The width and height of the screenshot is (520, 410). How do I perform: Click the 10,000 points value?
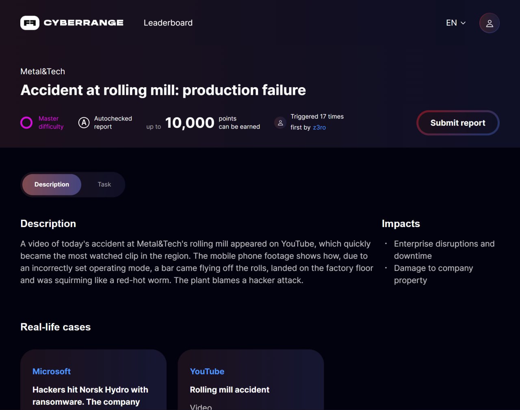click(x=189, y=122)
